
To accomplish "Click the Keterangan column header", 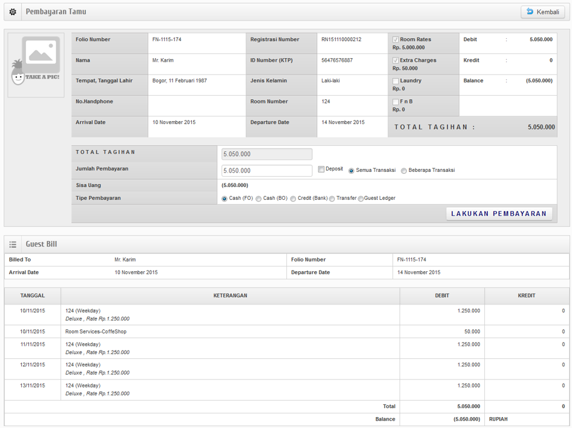I will pos(230,296).
